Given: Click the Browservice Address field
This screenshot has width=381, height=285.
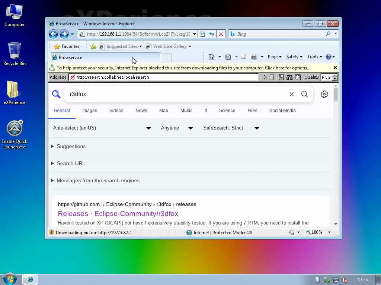Looking at the screenshot, I should pyautogui.click(x=164, y=77).
